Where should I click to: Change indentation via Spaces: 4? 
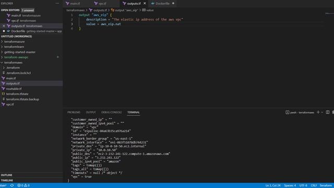pyautogui.click(x=290, y=185)
